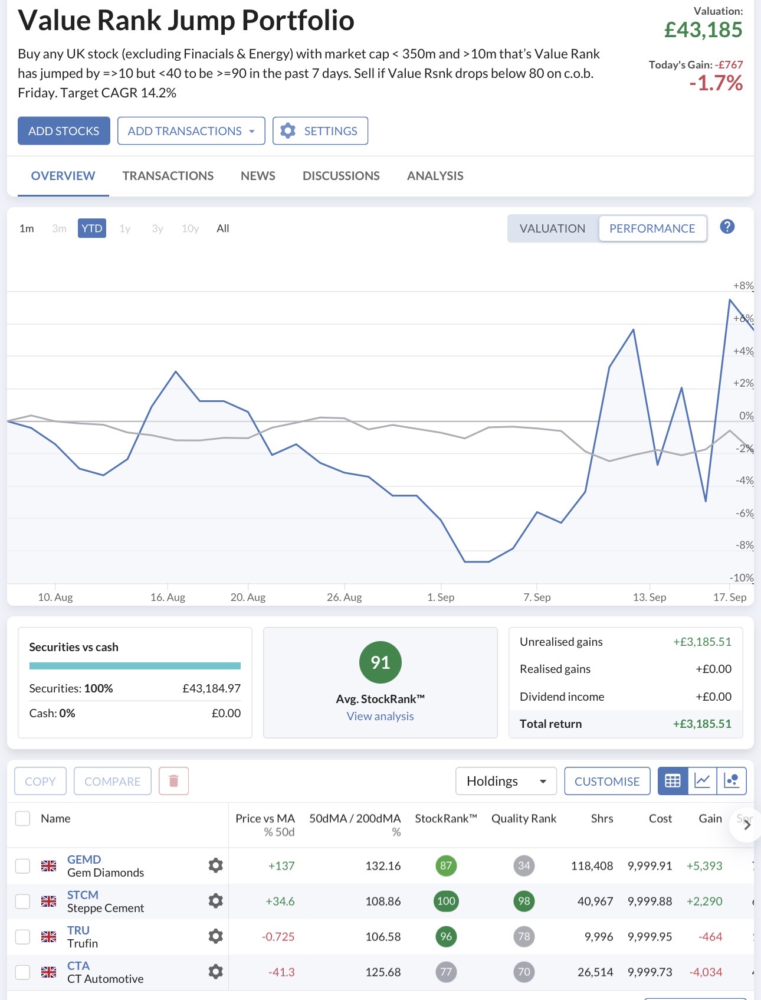This screenshot has width=761, height=1000.
Task: Open gear settings for CT Automotive row
Action: [x=216, y=972]
